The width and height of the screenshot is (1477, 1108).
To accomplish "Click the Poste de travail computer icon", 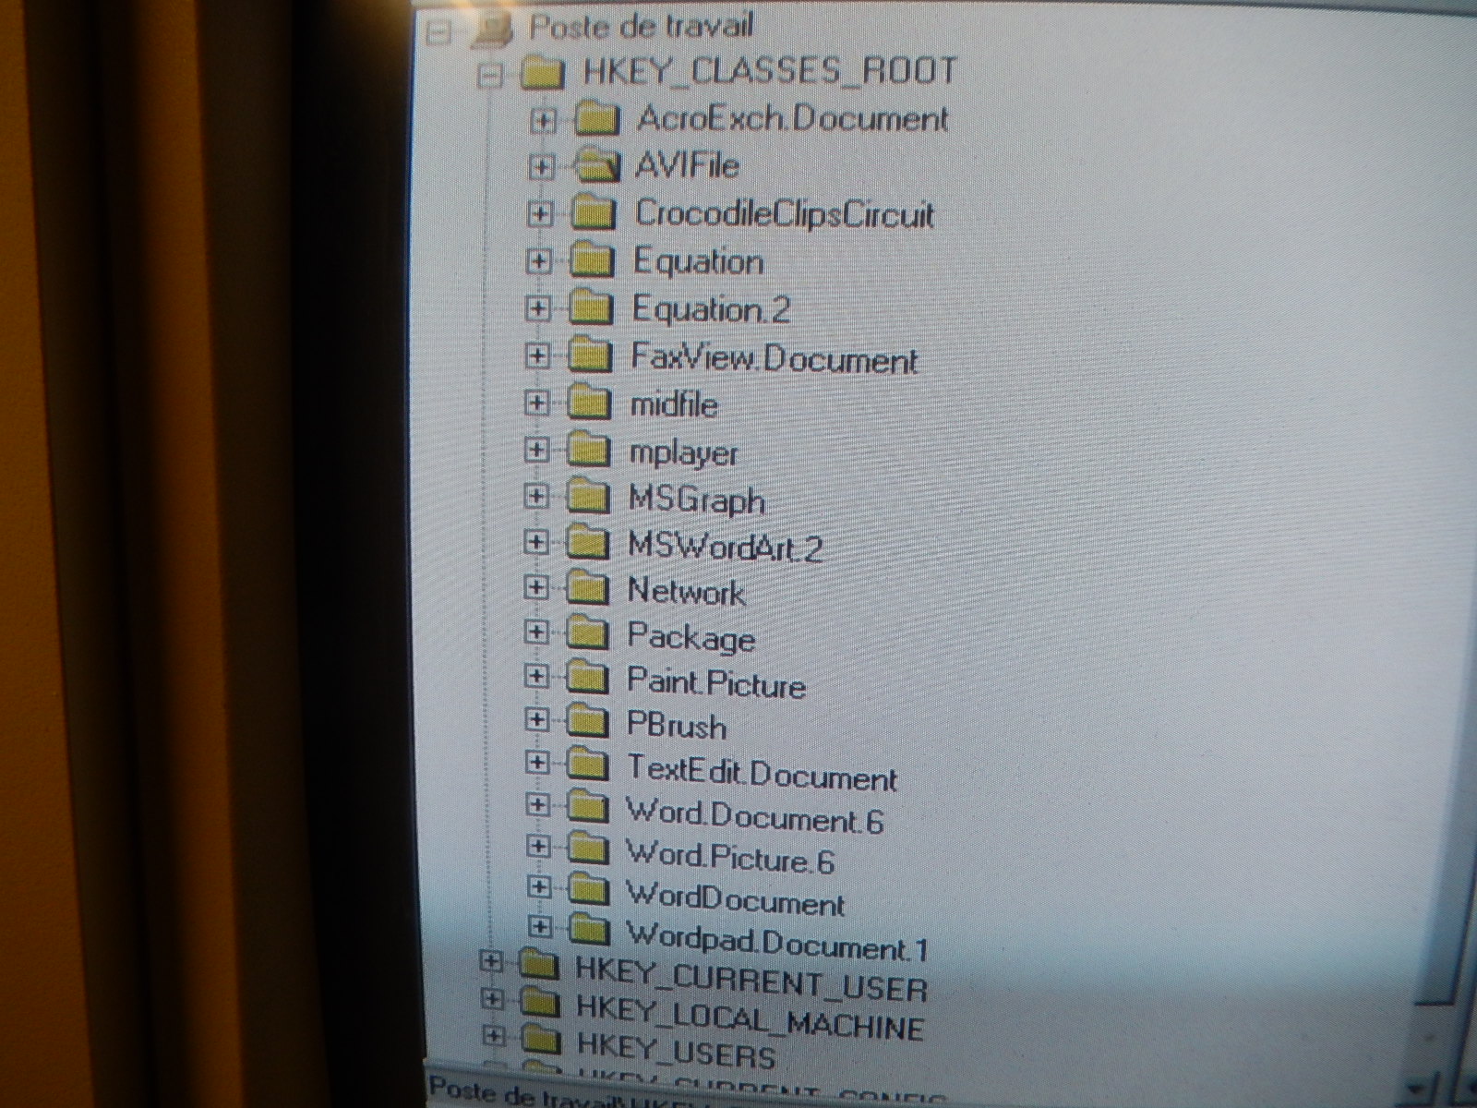I will (x=493, y=30).
